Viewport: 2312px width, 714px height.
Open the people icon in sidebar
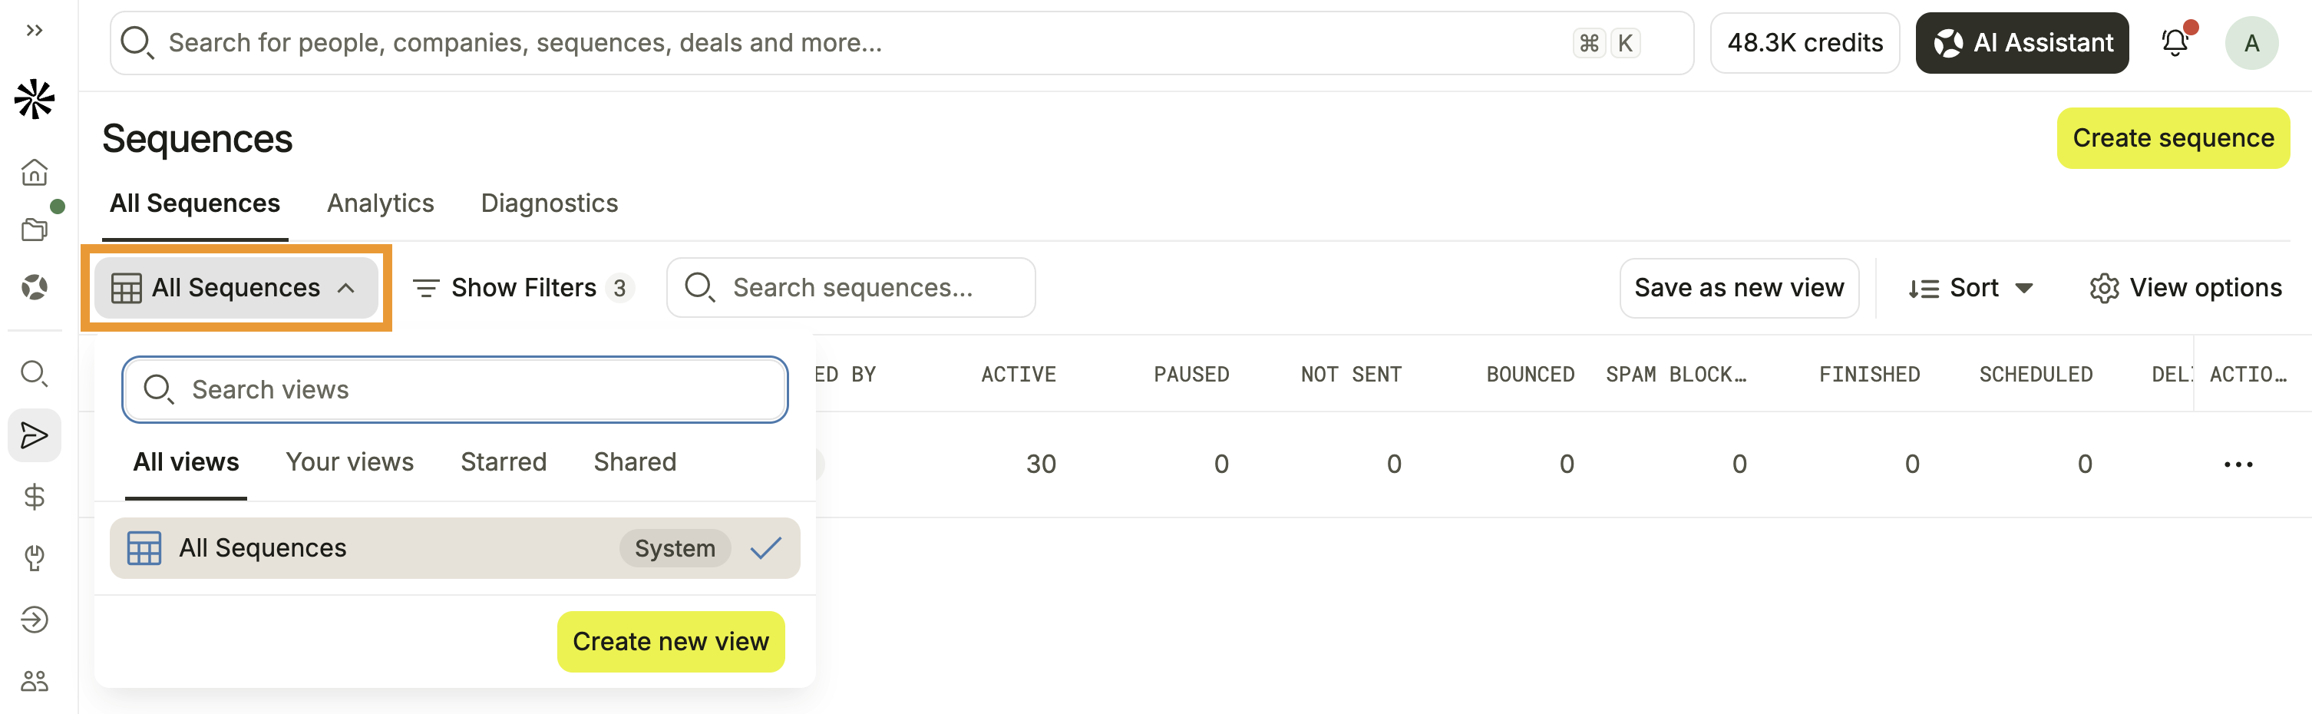click(34, 681)
